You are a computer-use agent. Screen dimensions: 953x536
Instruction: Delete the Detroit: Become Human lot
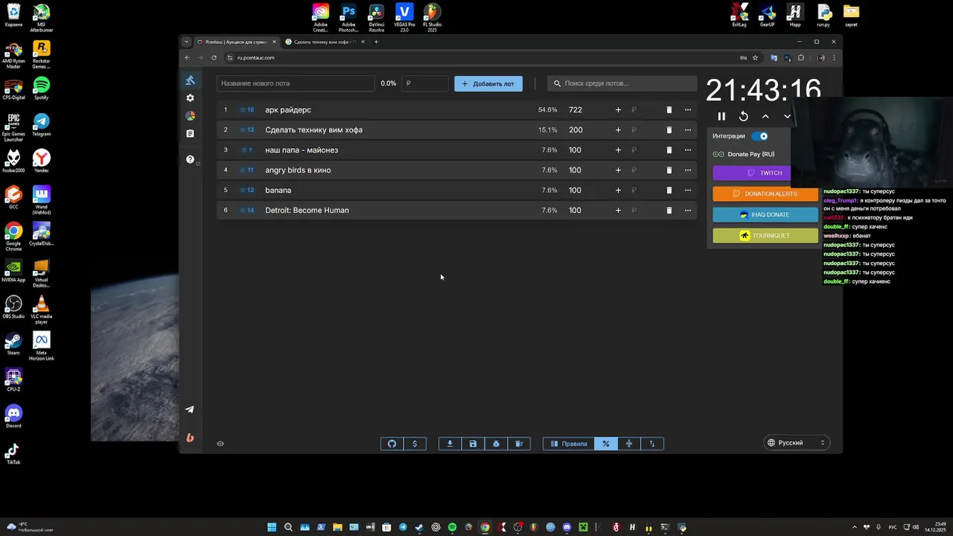[669, 210]
